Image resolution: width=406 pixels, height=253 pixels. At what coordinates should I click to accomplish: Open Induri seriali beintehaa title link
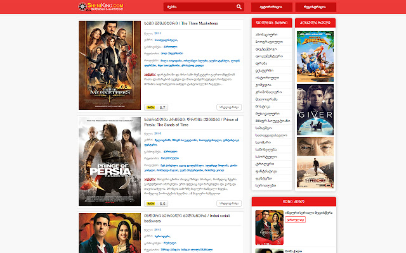click(187, 218)
